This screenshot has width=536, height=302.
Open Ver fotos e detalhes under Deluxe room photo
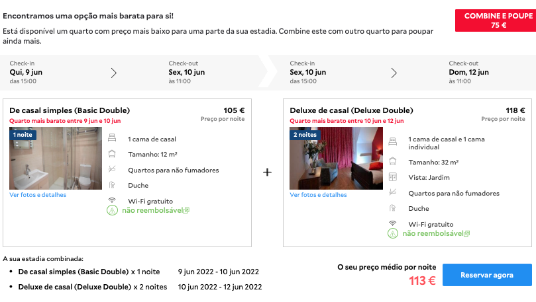[x=318, y=195]
